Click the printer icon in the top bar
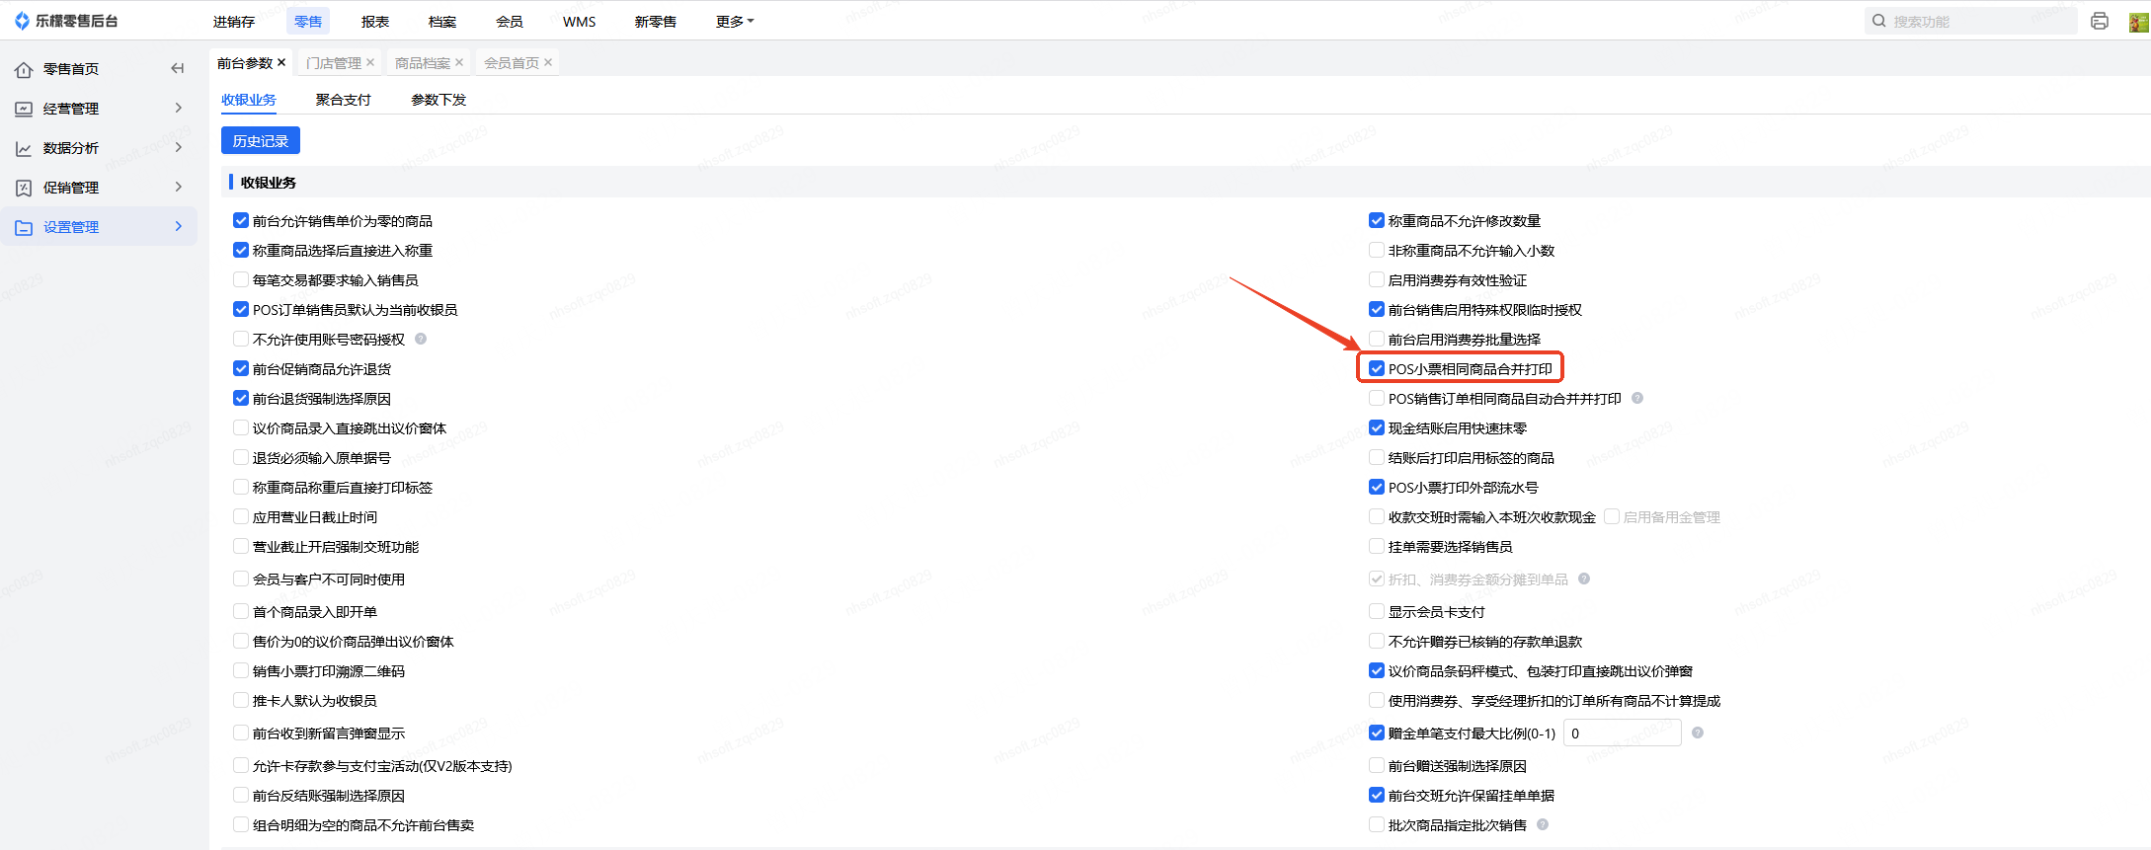Viewport: 2151px width, 850px height. pyautogui.click(x=2100, y=21)
